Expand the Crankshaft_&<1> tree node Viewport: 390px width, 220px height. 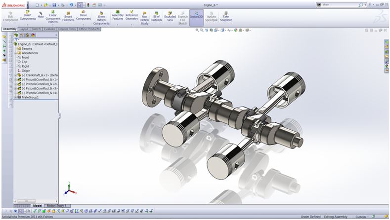pyautogui.click(x=15, y=75)
